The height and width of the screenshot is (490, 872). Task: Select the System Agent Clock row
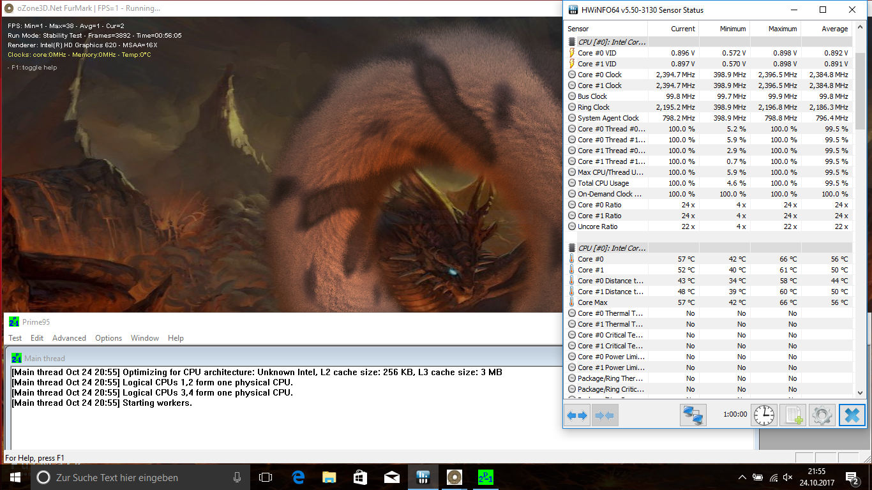[709, 118]
